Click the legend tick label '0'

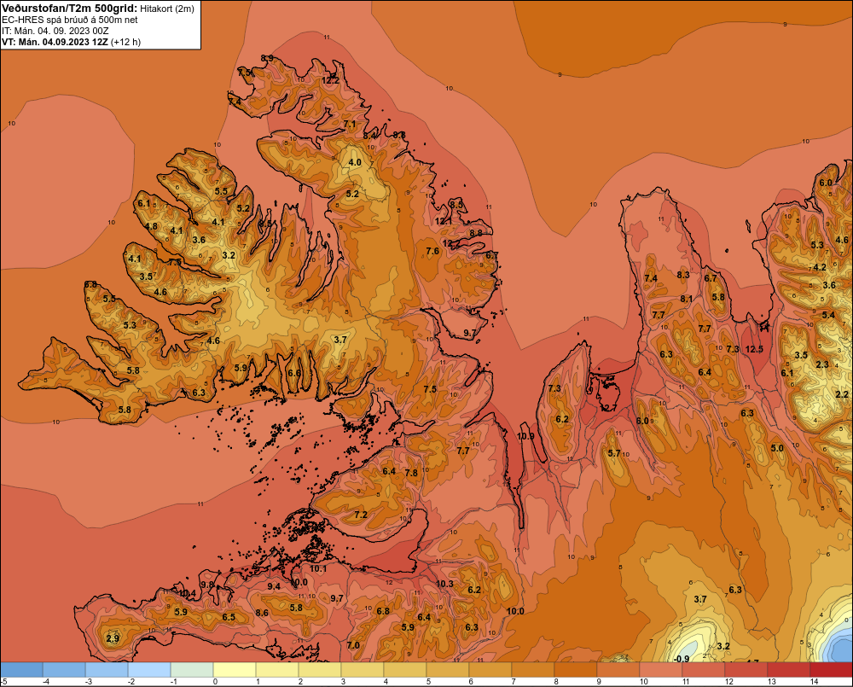click(216, 682)
